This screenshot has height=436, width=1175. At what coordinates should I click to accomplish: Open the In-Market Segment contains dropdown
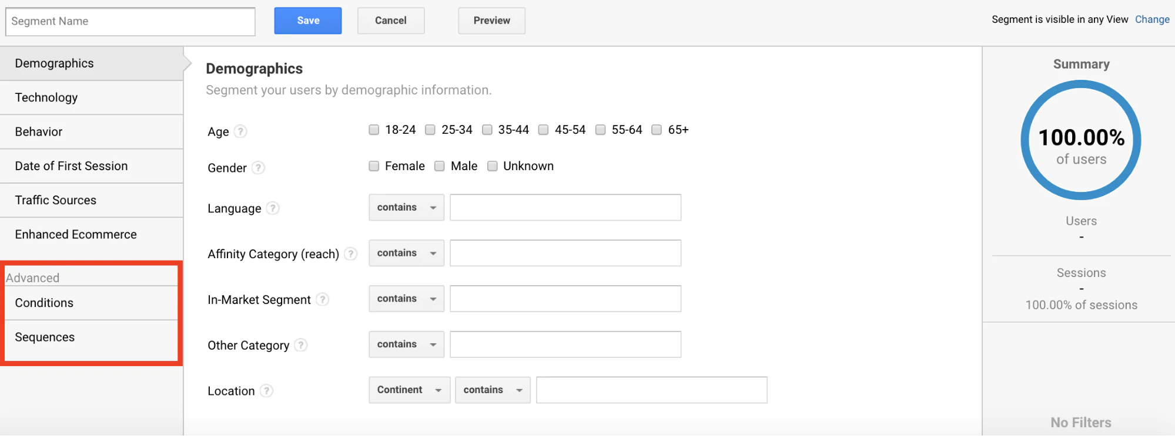[406, 299]
